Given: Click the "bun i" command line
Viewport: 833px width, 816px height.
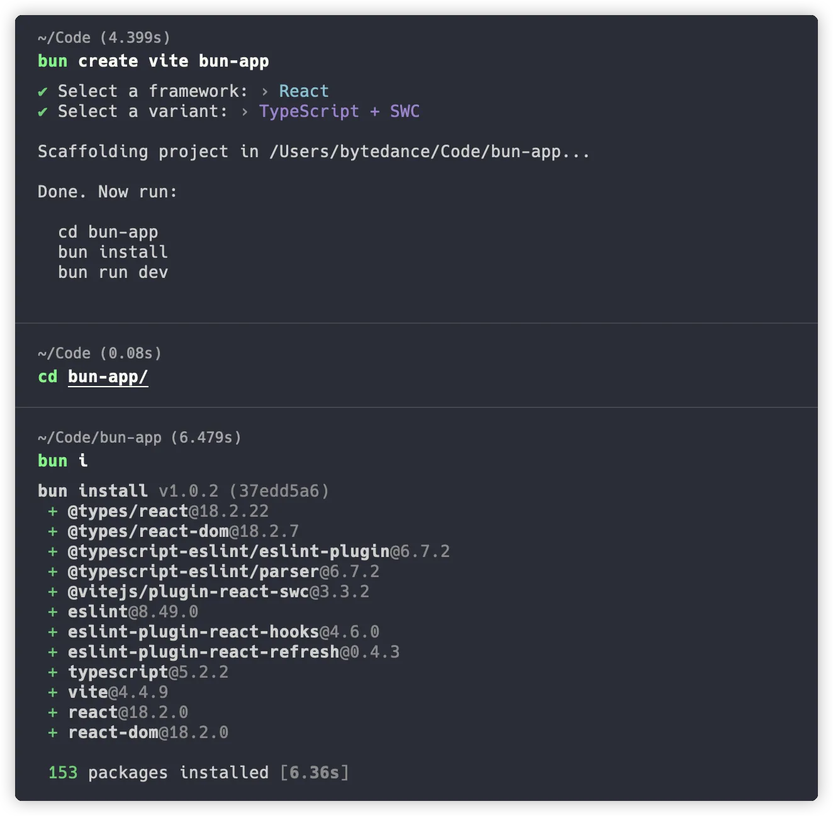Looking at the screenshot, I should pos(62,461).
